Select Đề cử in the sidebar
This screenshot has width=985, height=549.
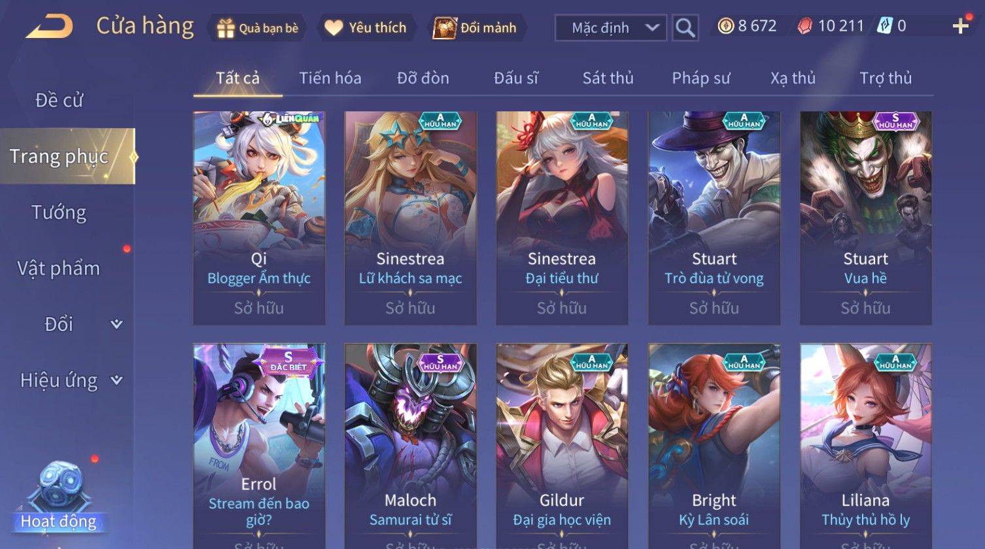coord(59,100)
